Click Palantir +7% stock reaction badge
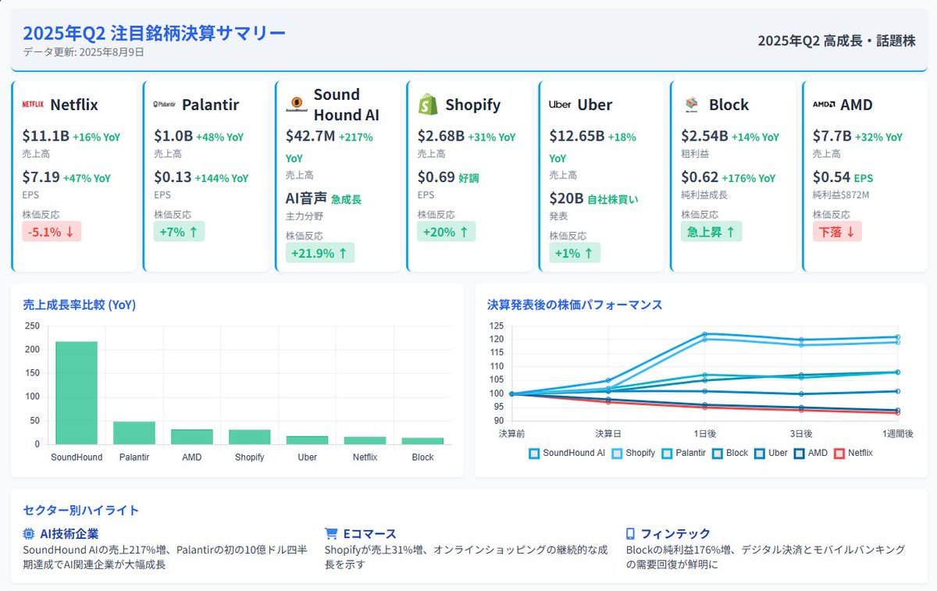 tap(179, 232)
